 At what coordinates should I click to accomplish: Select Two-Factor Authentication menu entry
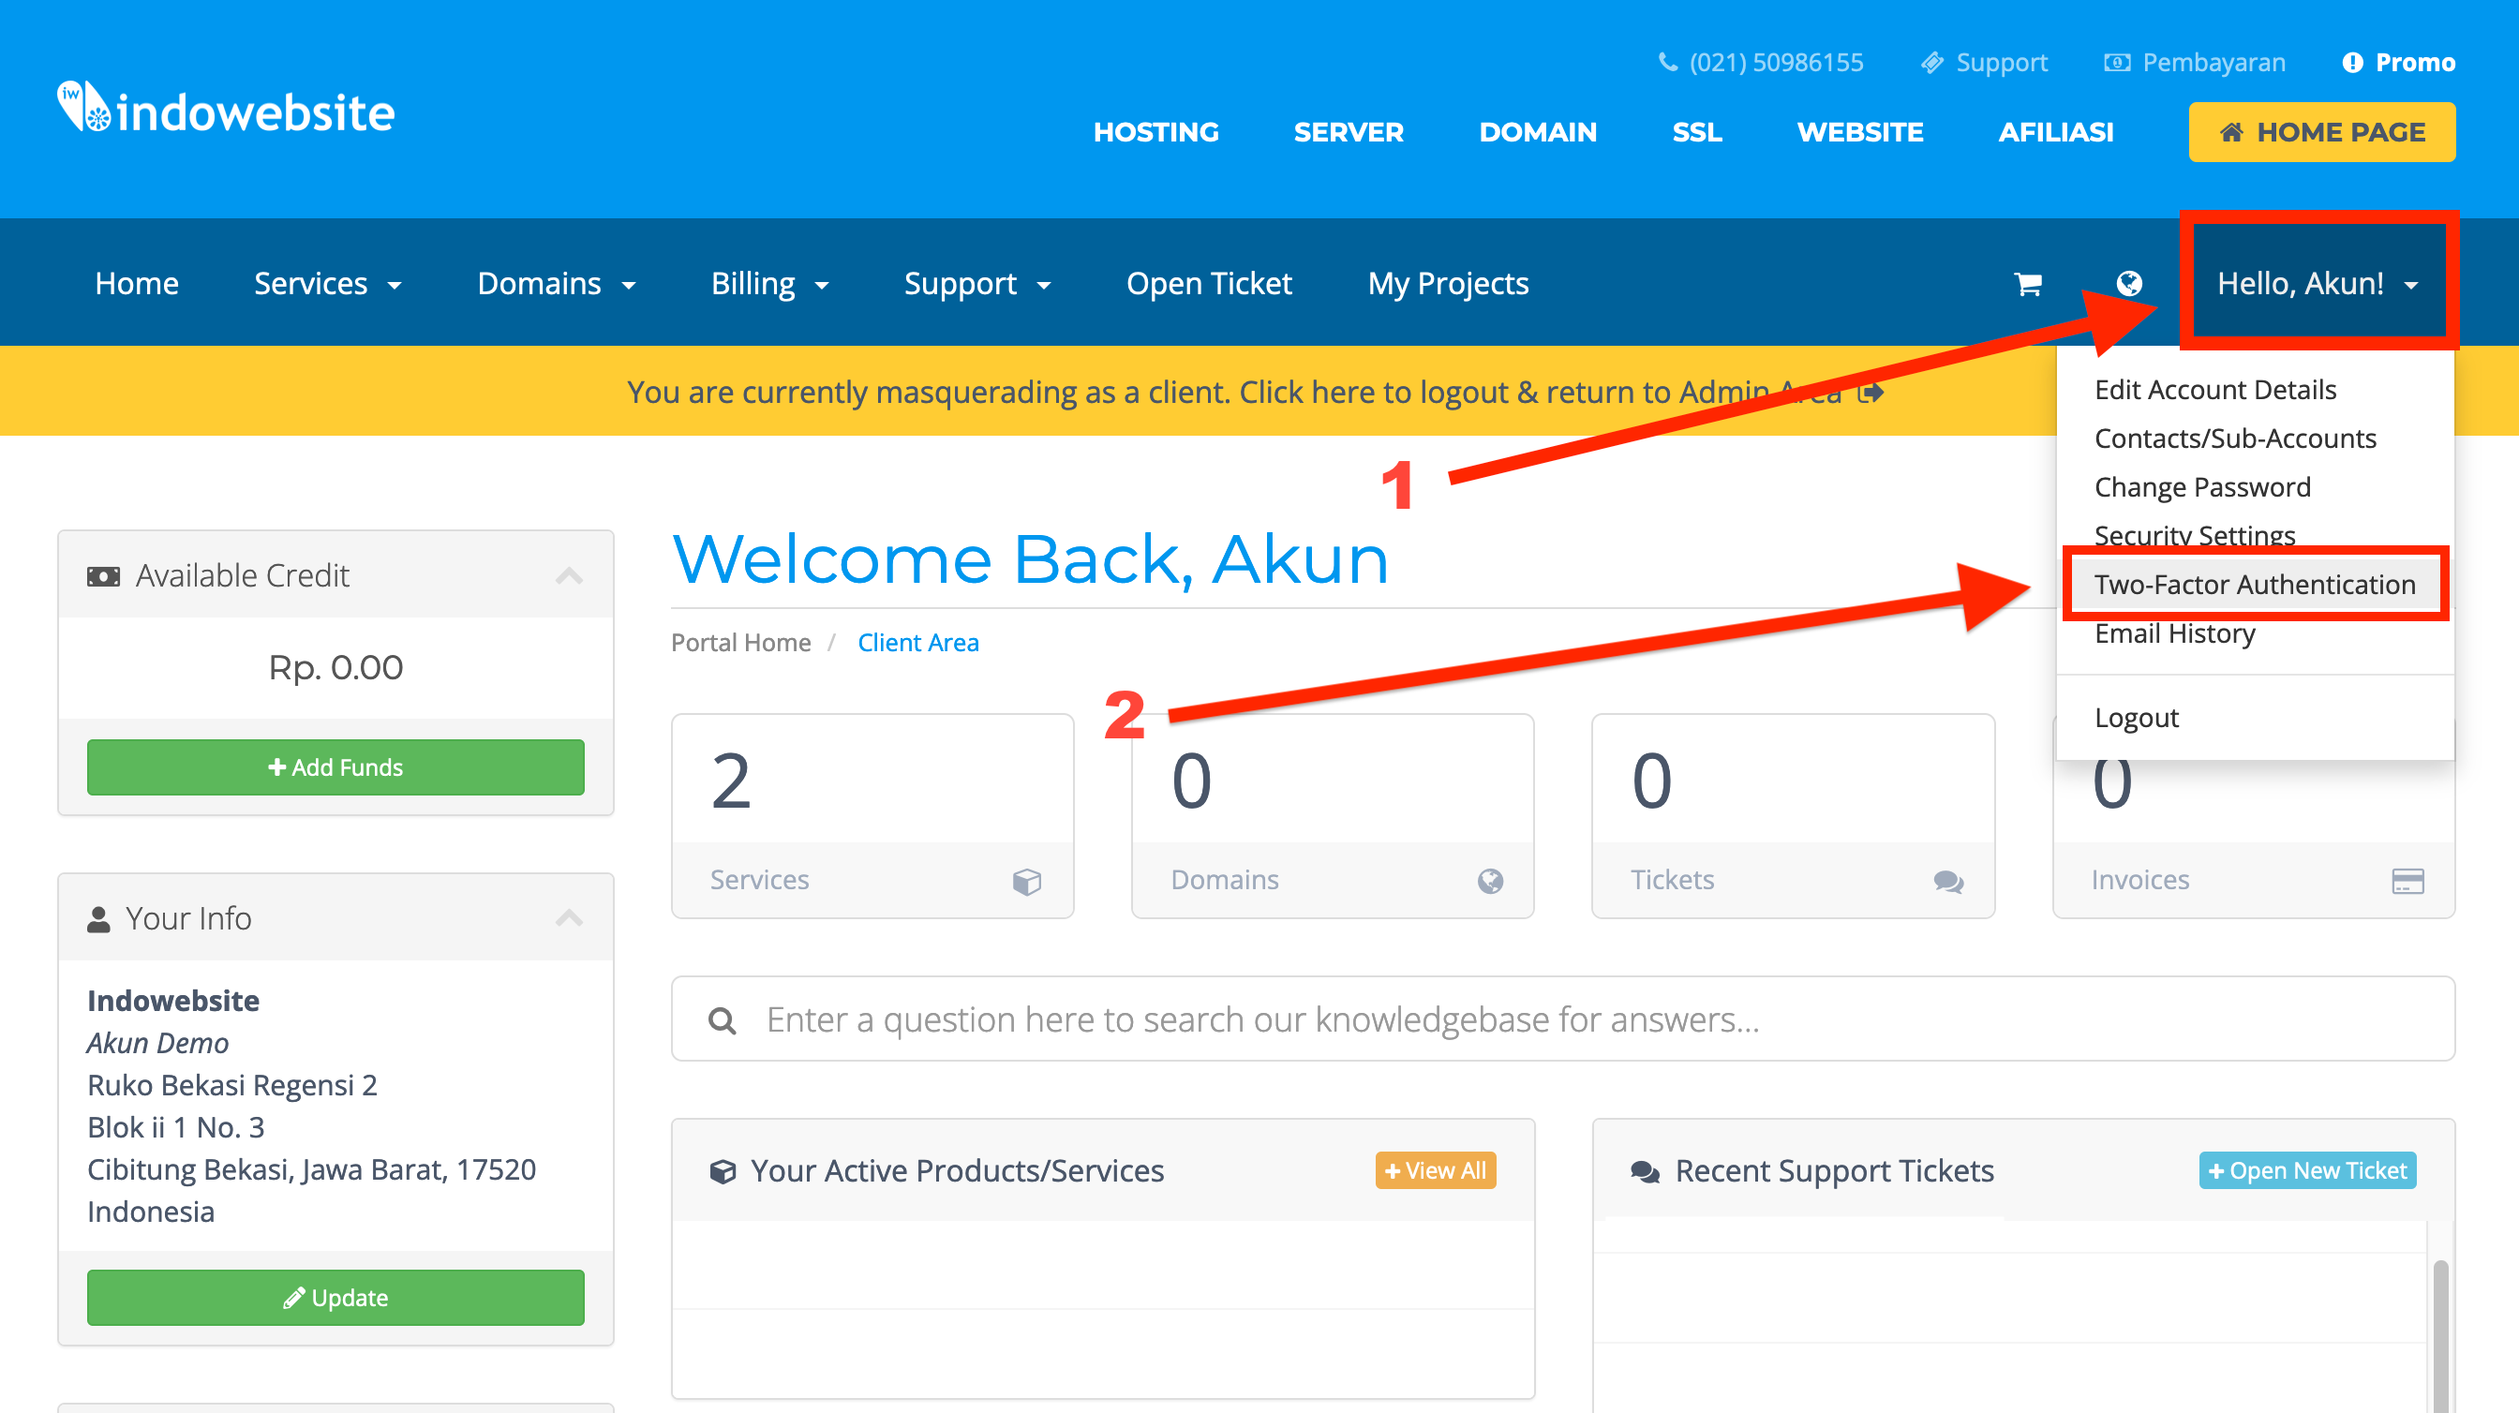2254,584
